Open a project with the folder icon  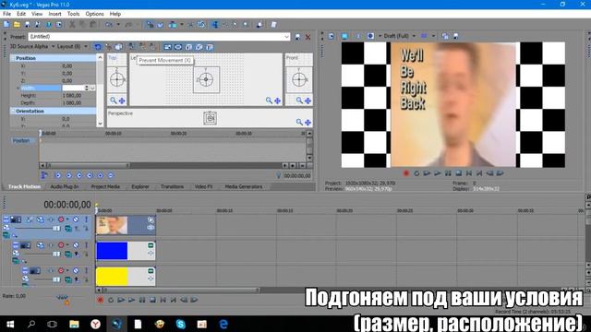(x=17, y=25)
